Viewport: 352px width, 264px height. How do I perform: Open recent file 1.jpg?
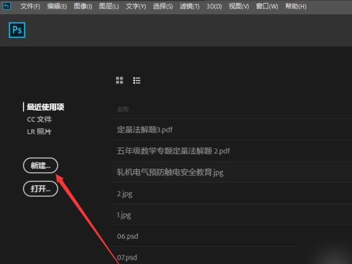[232, 215]
